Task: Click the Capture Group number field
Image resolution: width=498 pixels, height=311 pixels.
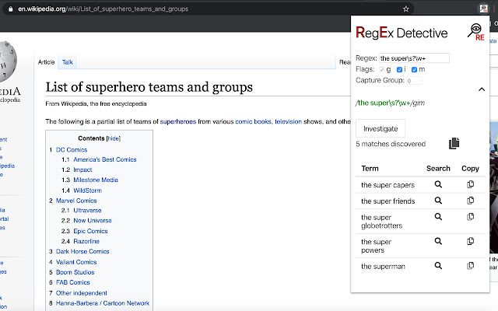Action: [x=413, y=80]
